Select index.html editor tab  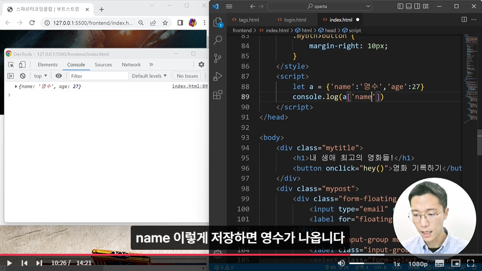(340, 20)
